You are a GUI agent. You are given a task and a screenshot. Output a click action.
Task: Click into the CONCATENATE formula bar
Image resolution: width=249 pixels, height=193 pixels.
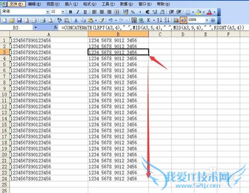click(x=153, y=28)
